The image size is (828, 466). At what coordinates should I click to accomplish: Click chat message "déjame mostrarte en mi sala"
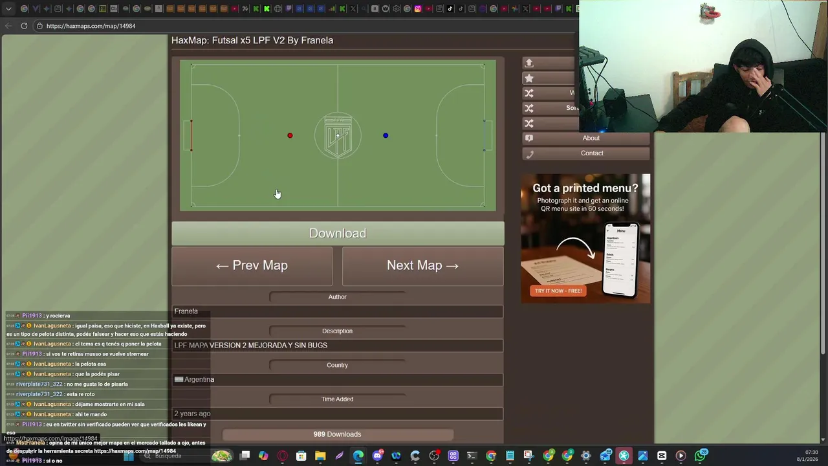pos(109,405)
